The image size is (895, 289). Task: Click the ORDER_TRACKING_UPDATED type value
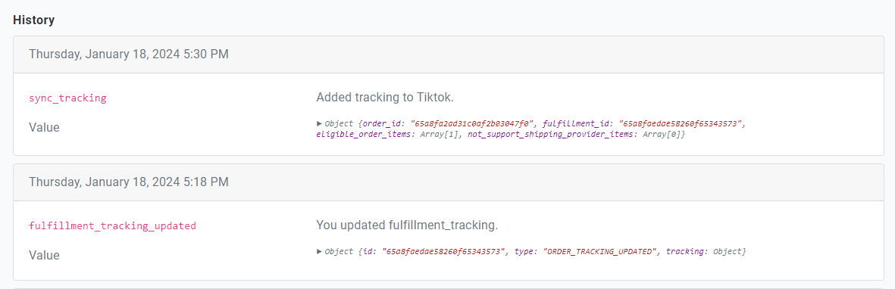pyautogui.click(x=598, y=251)
